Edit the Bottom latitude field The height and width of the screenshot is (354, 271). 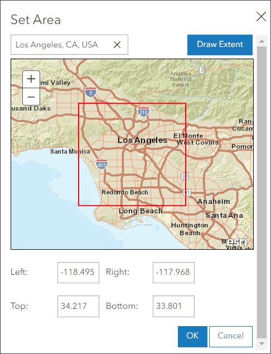(173, 307)
